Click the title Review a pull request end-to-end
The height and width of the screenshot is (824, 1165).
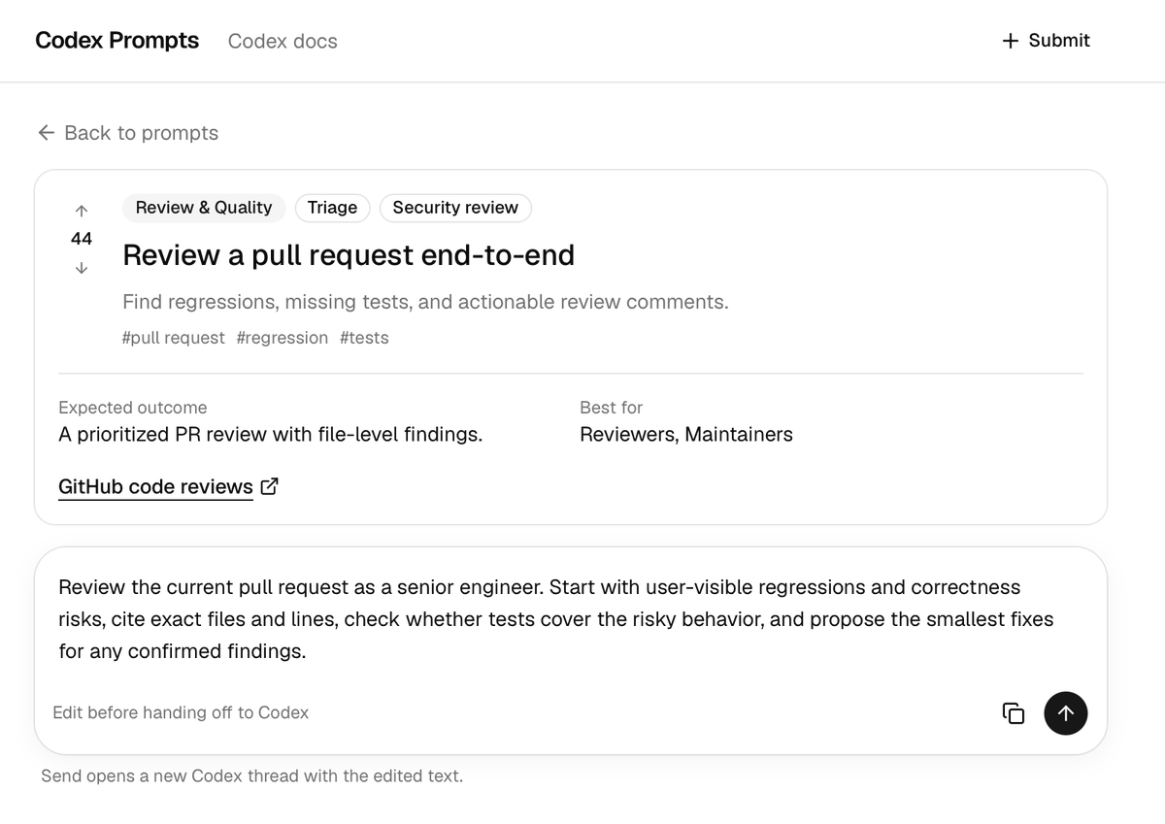coord(349,255)
